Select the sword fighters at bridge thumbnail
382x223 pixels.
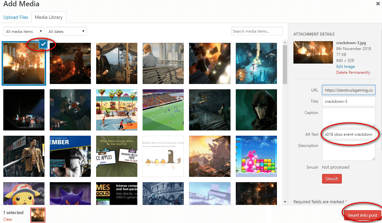tap(163, 193)
